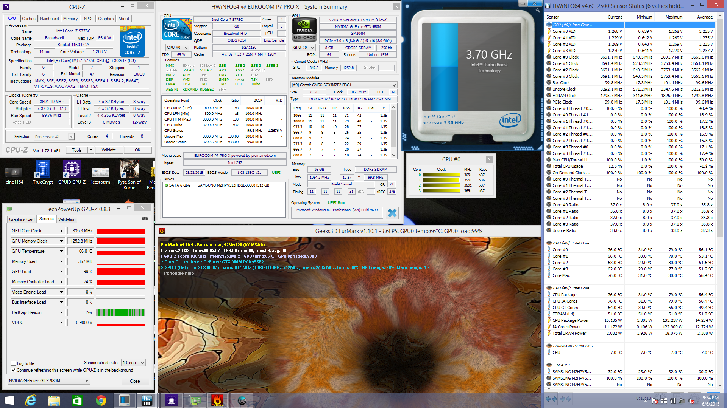The height and width of the screenshot is (408, 727).
Task: Uncheck Continue refreshing in background checkbox
Action: tap(14, 370)
